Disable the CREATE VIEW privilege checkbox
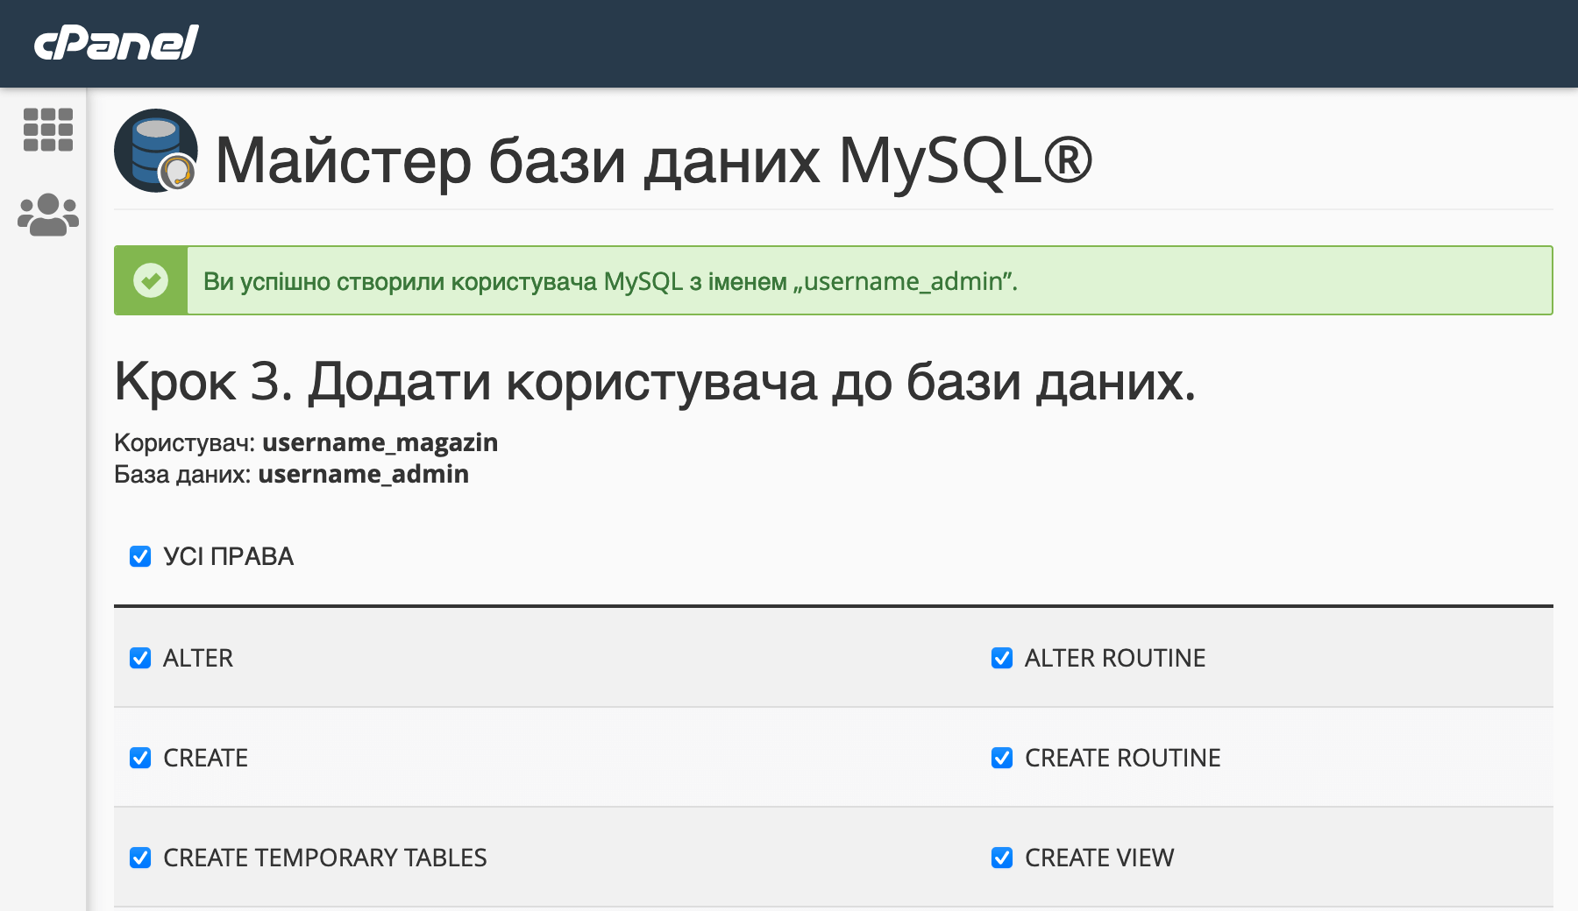Screen dimensions: 1578x911 pyautogui.click(x=1002, y=858)
